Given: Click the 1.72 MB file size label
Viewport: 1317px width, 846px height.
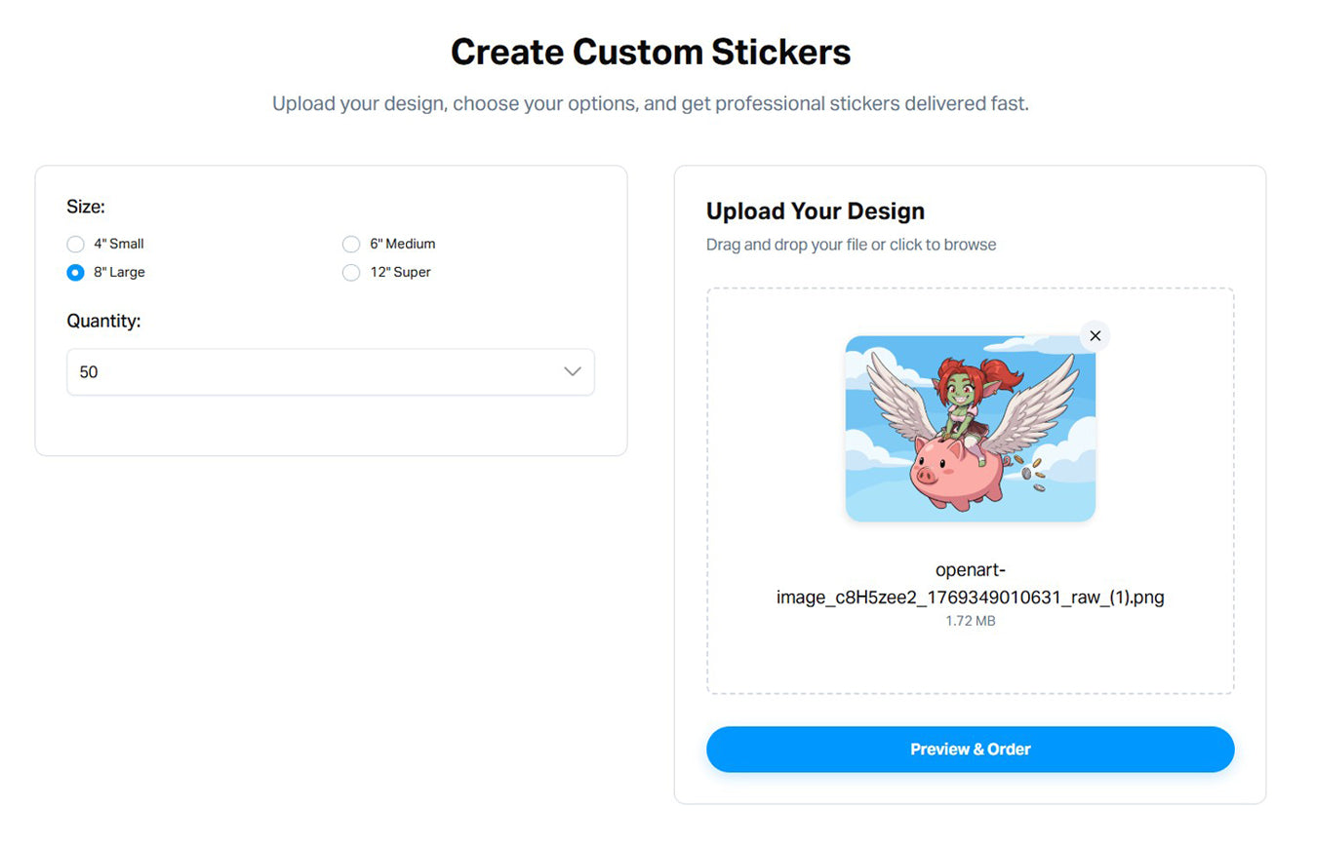Looking at the screenshot, I should point(970,621).
